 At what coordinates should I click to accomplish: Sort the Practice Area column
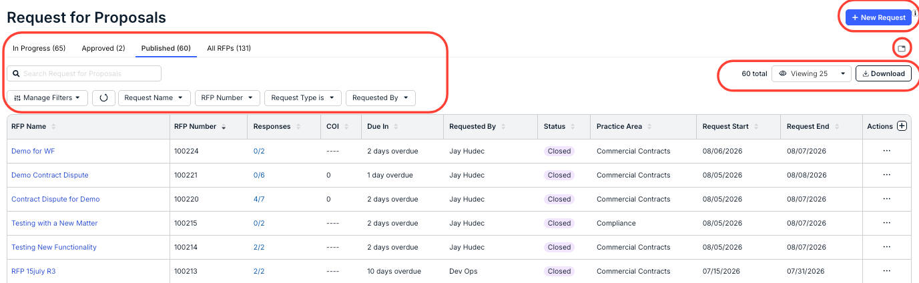point(649,127)
